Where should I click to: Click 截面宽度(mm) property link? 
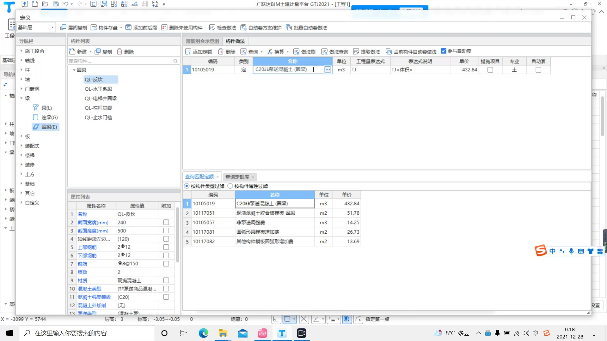[x=93, y=222]
